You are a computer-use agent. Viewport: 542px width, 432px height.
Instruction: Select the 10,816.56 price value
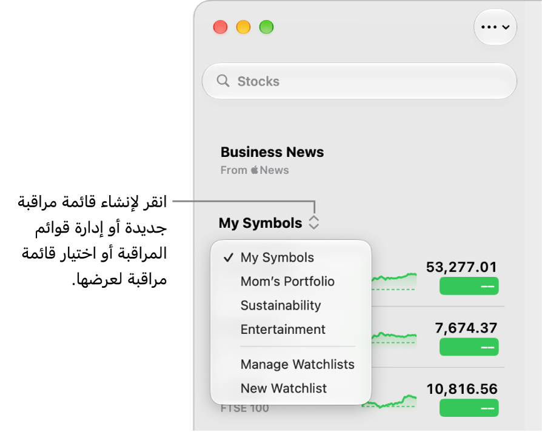pos(462,389)
